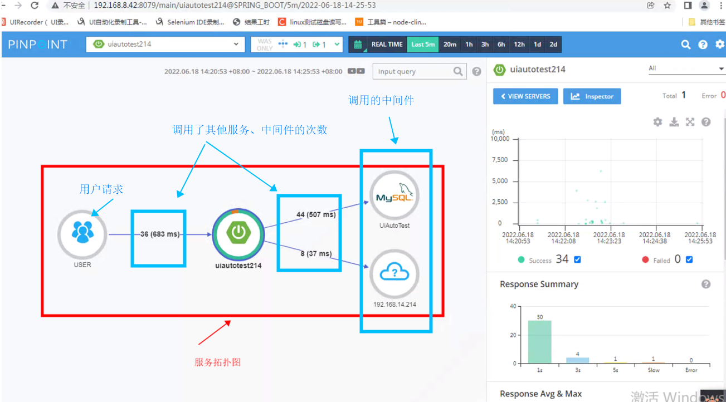Screen dimensions: 726x402
Task: Open the Selenium IDE录制 bookmark
Action: coord(190,22)
